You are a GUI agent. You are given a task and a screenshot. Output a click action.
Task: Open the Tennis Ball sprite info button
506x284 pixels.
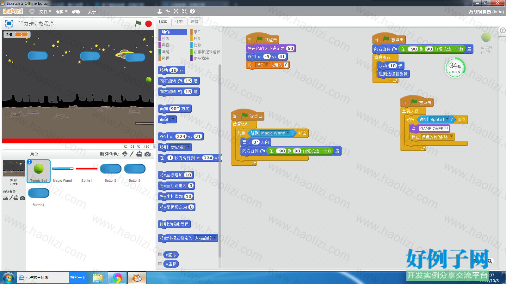click(29, 162)
